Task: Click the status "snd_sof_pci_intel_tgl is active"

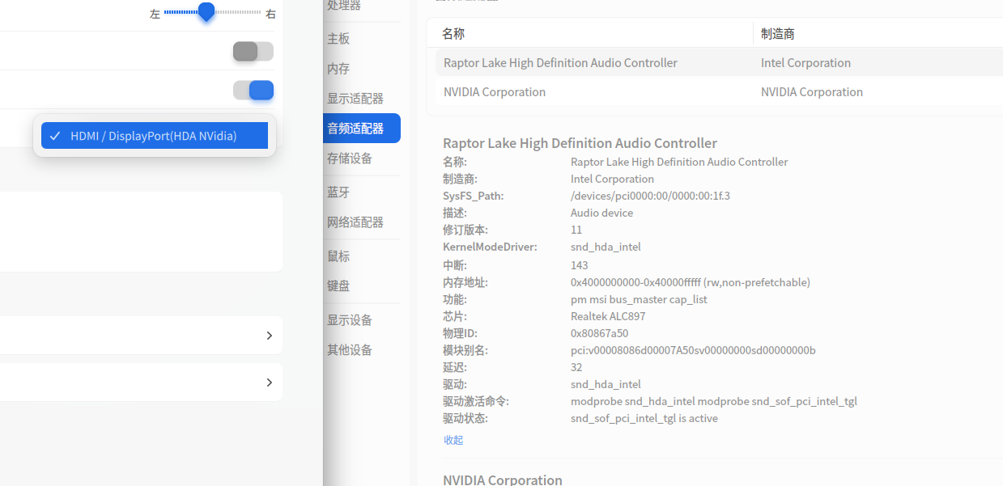Action: coord(644,418)
